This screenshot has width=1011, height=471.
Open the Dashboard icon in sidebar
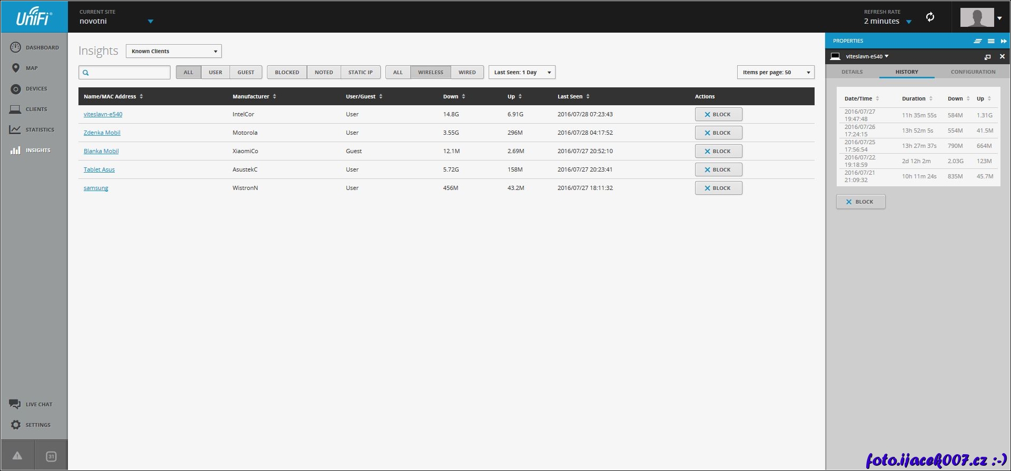pyautogui.click(x=16, y=47)
